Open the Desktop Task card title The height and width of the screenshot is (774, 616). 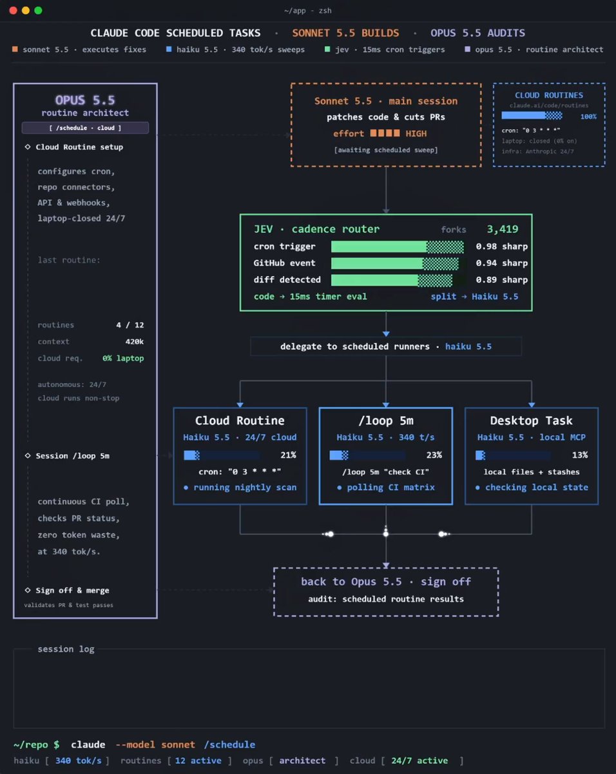click(x=532, y=421)
